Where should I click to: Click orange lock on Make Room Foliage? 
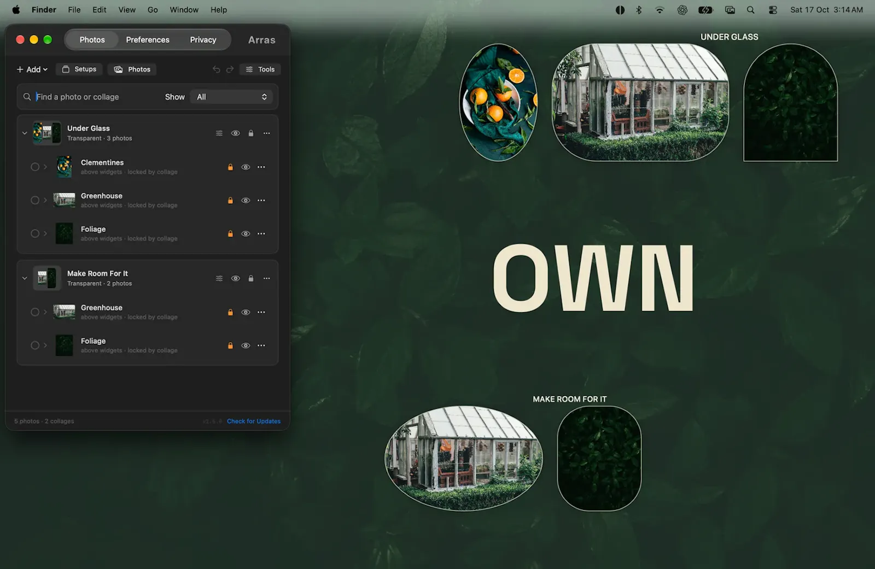pos(230,345)
